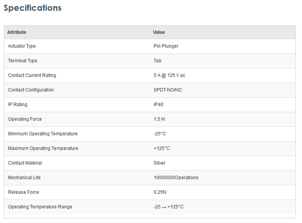
Task: Click the 5 A @ 125 V ac value
Action: 173,76
